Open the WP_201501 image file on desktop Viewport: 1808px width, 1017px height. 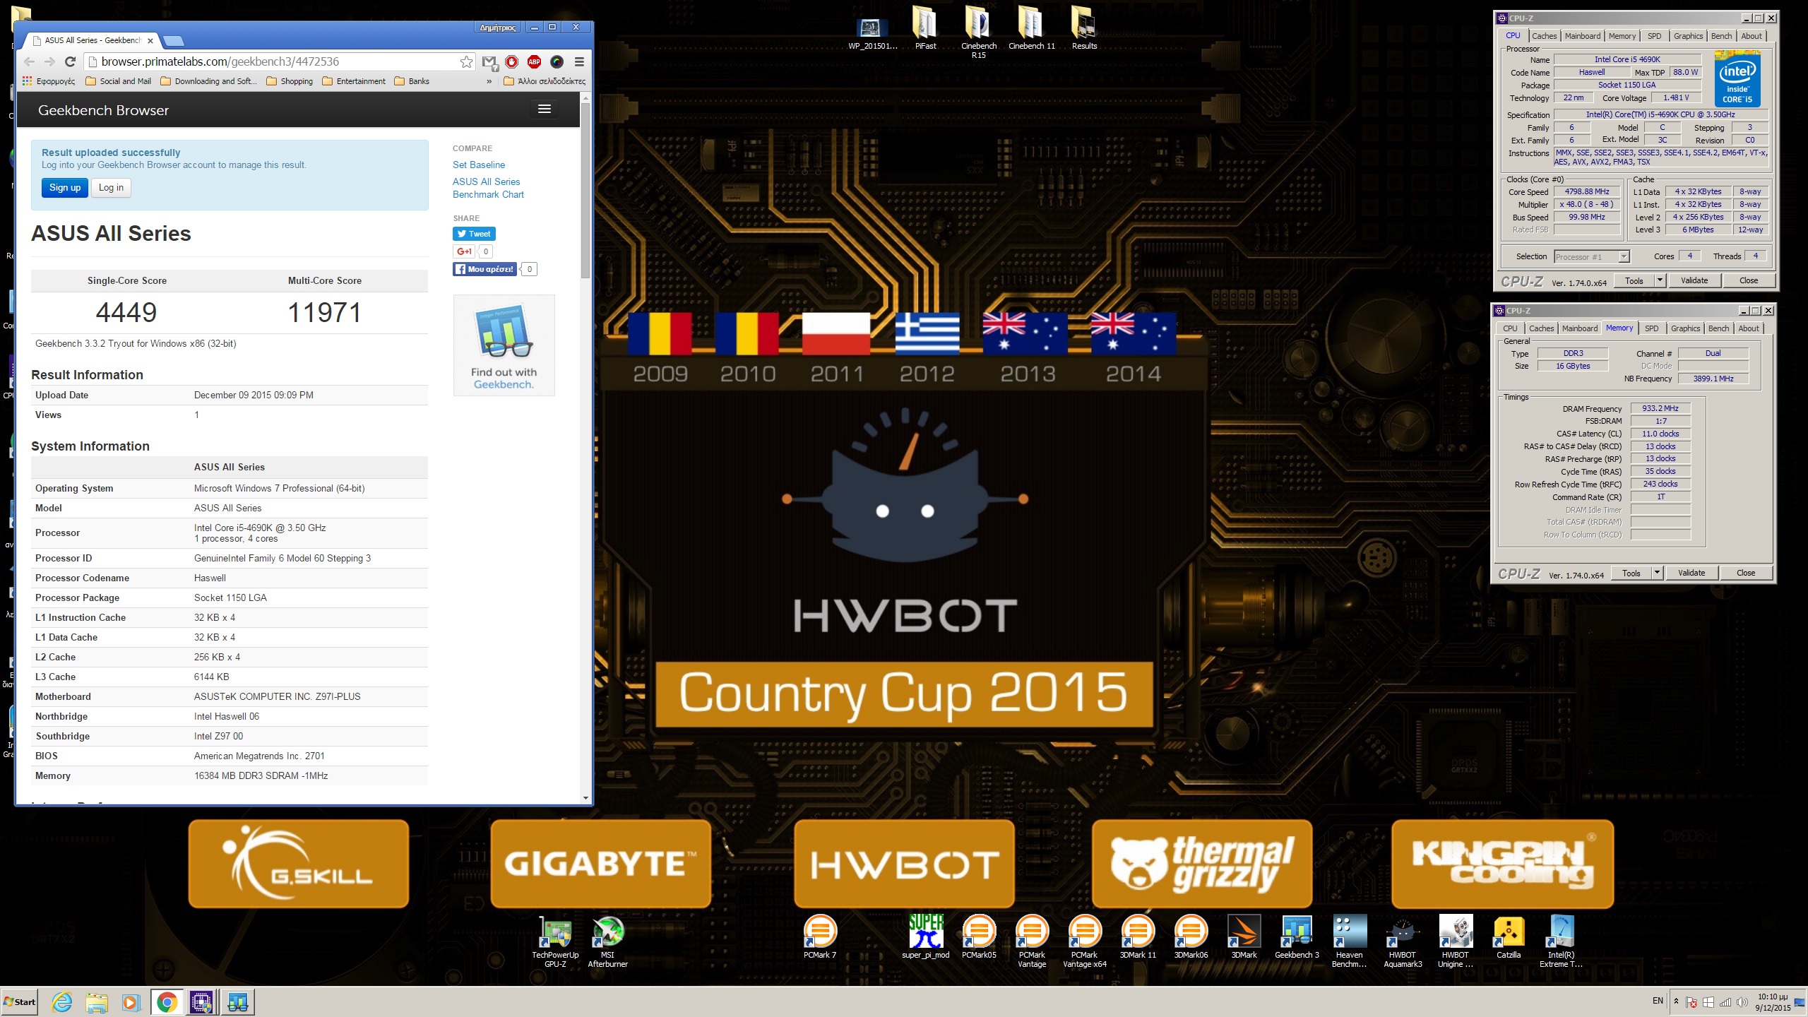873,32
